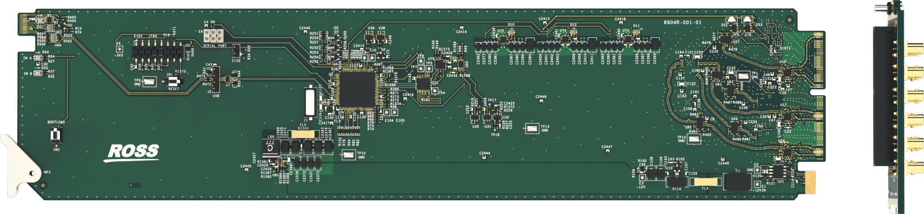Select the USB connector J2
The height and width of the screenshot is (214, 924).
(x=216, y=79)
